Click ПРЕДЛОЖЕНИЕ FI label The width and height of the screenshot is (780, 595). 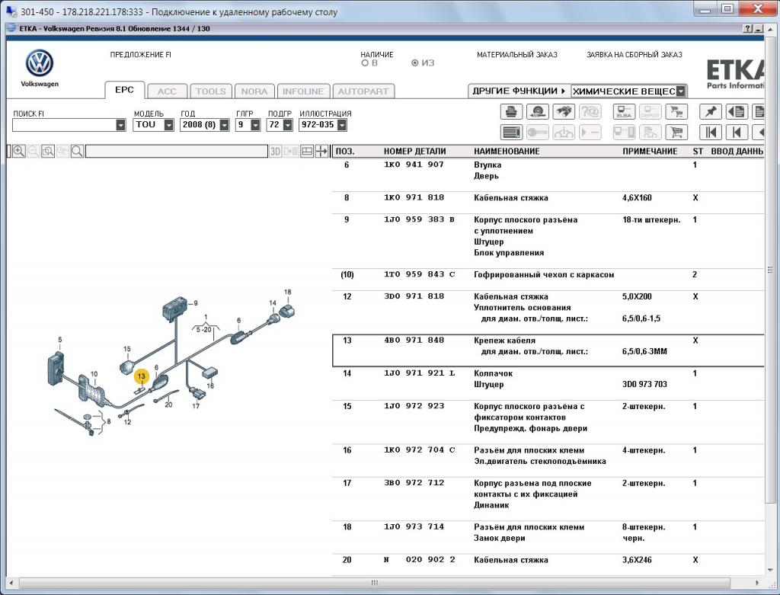[x=141, y=55]
